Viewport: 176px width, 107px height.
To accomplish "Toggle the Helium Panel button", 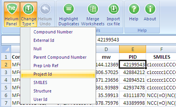I will [x=12, y=14].
